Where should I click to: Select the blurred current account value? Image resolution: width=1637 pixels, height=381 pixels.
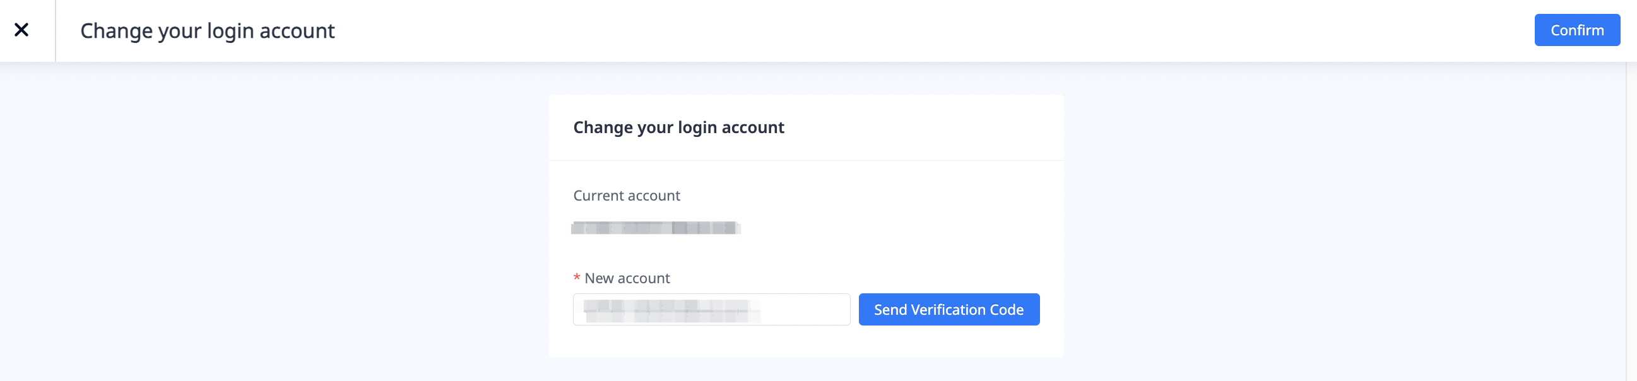(x=654, y=227)
